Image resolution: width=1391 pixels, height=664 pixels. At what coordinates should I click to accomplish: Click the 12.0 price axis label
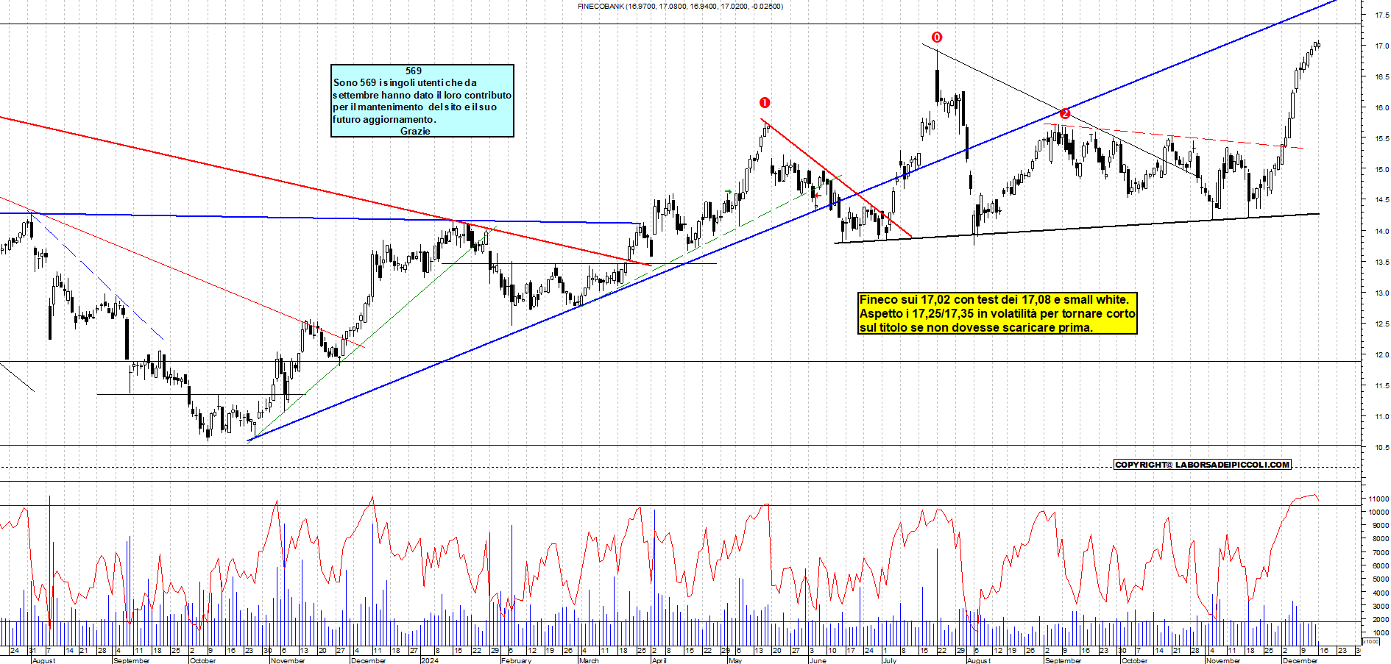coord(1381,355)
